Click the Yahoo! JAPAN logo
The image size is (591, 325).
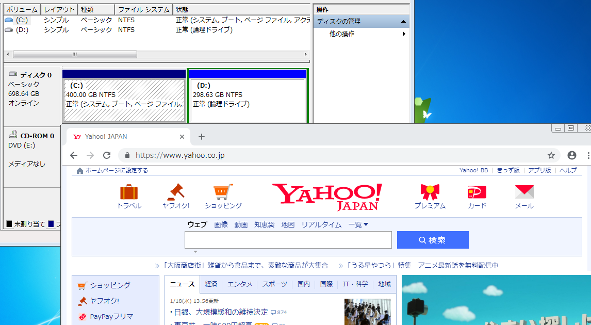coord(327,197)
